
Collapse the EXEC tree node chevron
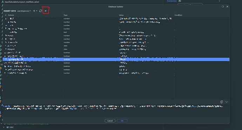(x=4, y=127)
